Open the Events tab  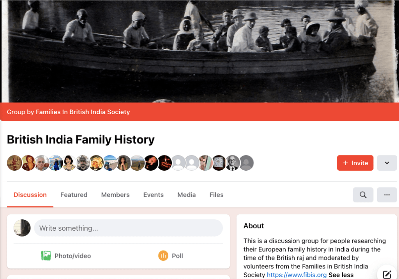(154, 195)
